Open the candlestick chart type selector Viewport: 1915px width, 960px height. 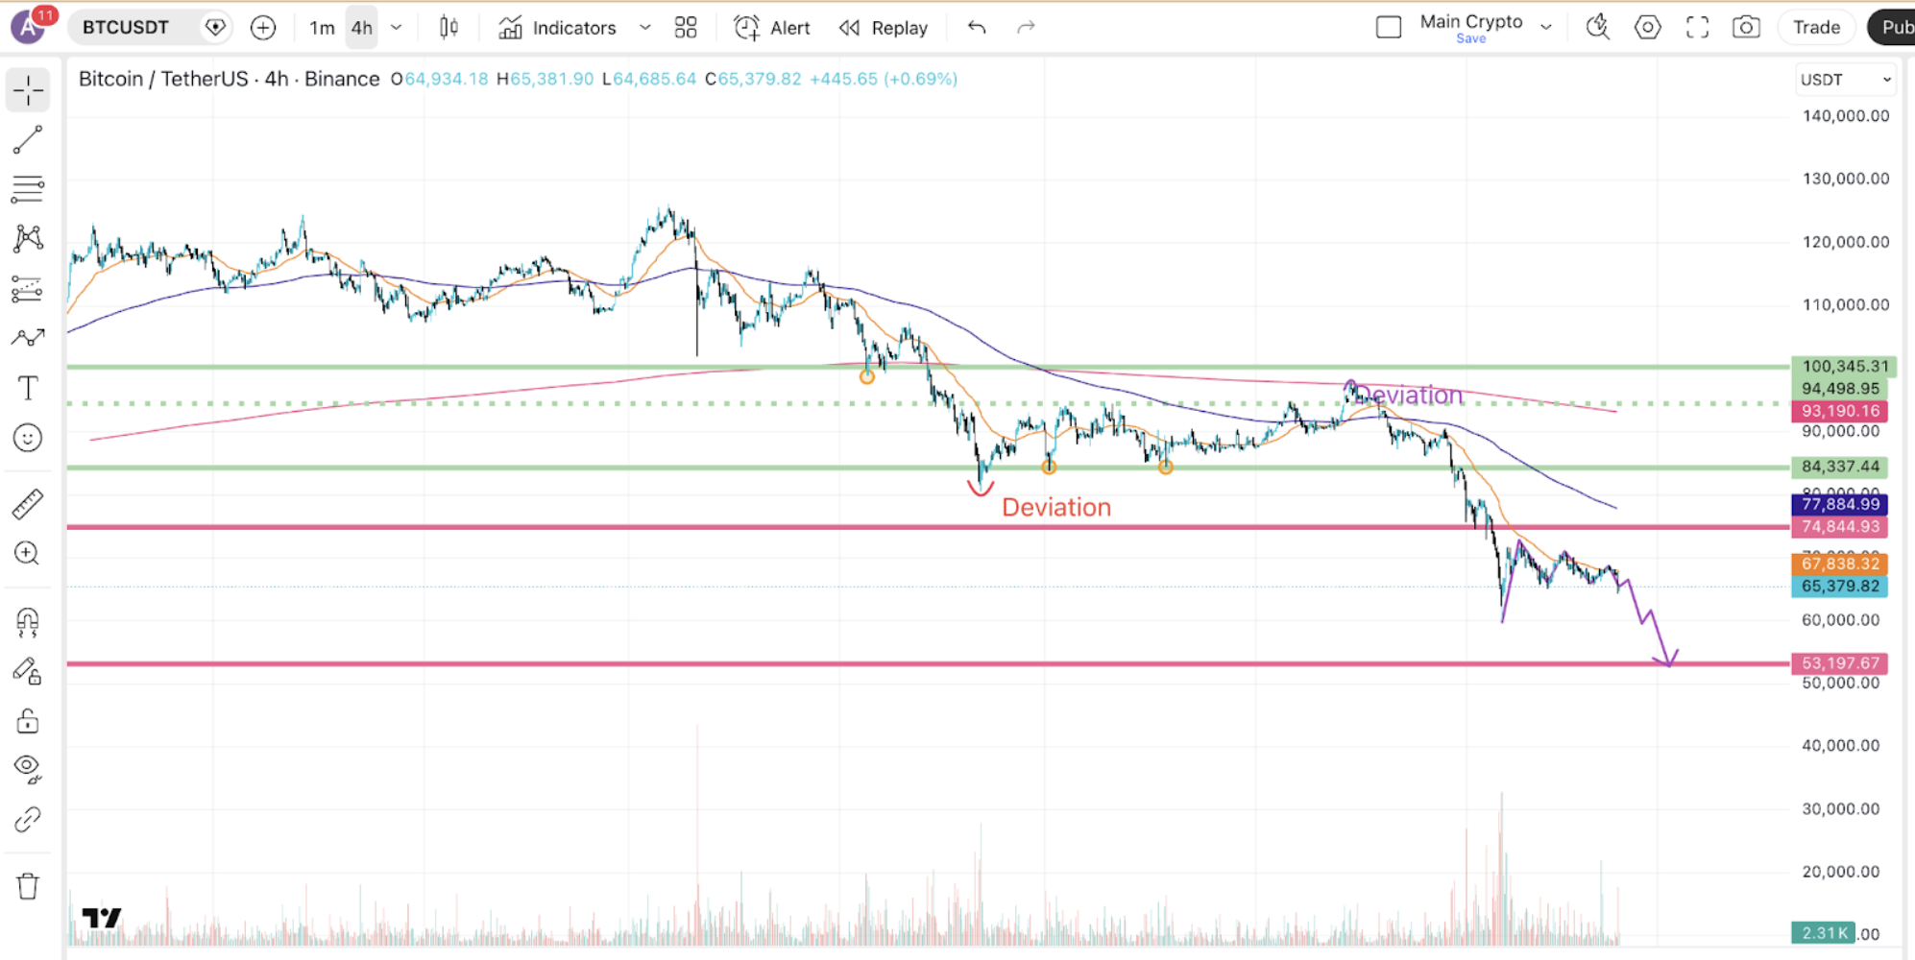(448, 28)
